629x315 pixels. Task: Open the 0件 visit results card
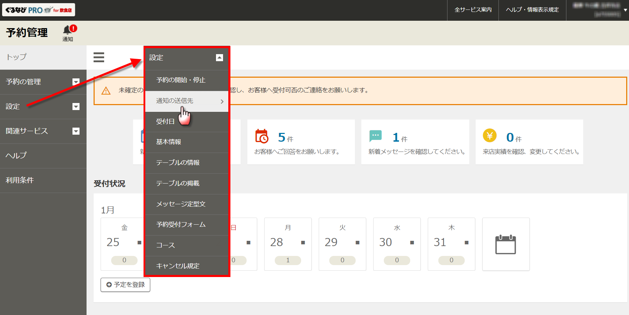(x=529, y=142)
